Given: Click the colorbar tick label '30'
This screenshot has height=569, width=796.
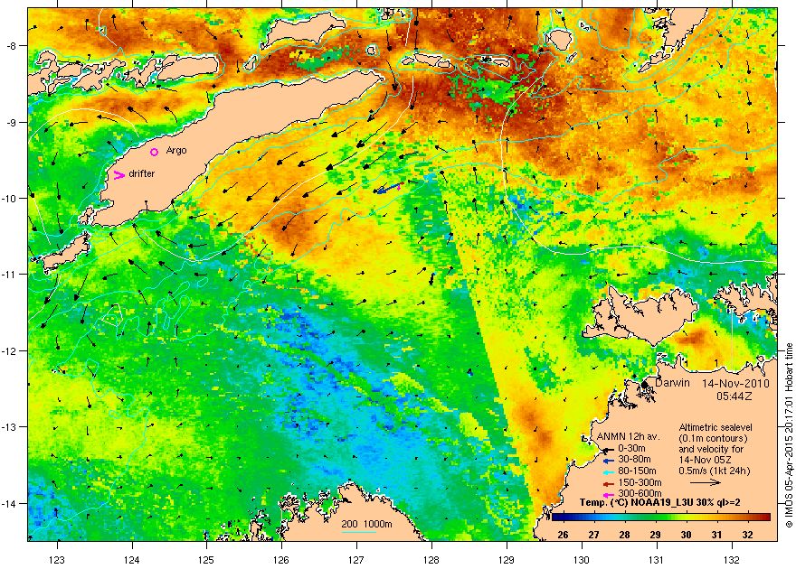Looking at the screenshot, I should coord(686,535).
